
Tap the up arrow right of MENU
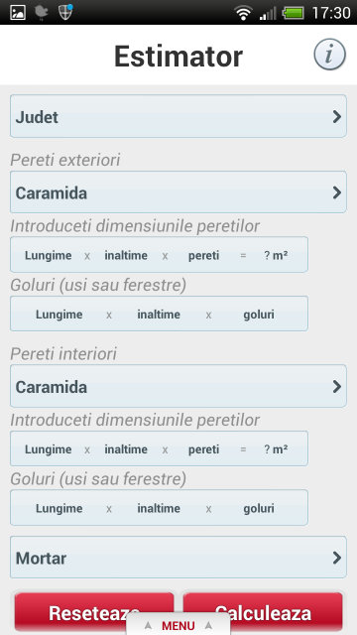(208, 626)
